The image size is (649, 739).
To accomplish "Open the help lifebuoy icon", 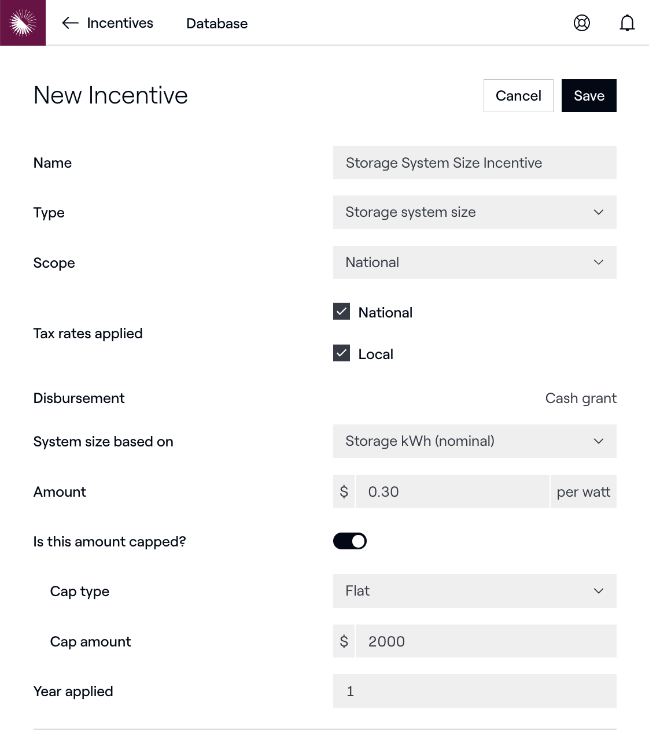I will (581, 23).
